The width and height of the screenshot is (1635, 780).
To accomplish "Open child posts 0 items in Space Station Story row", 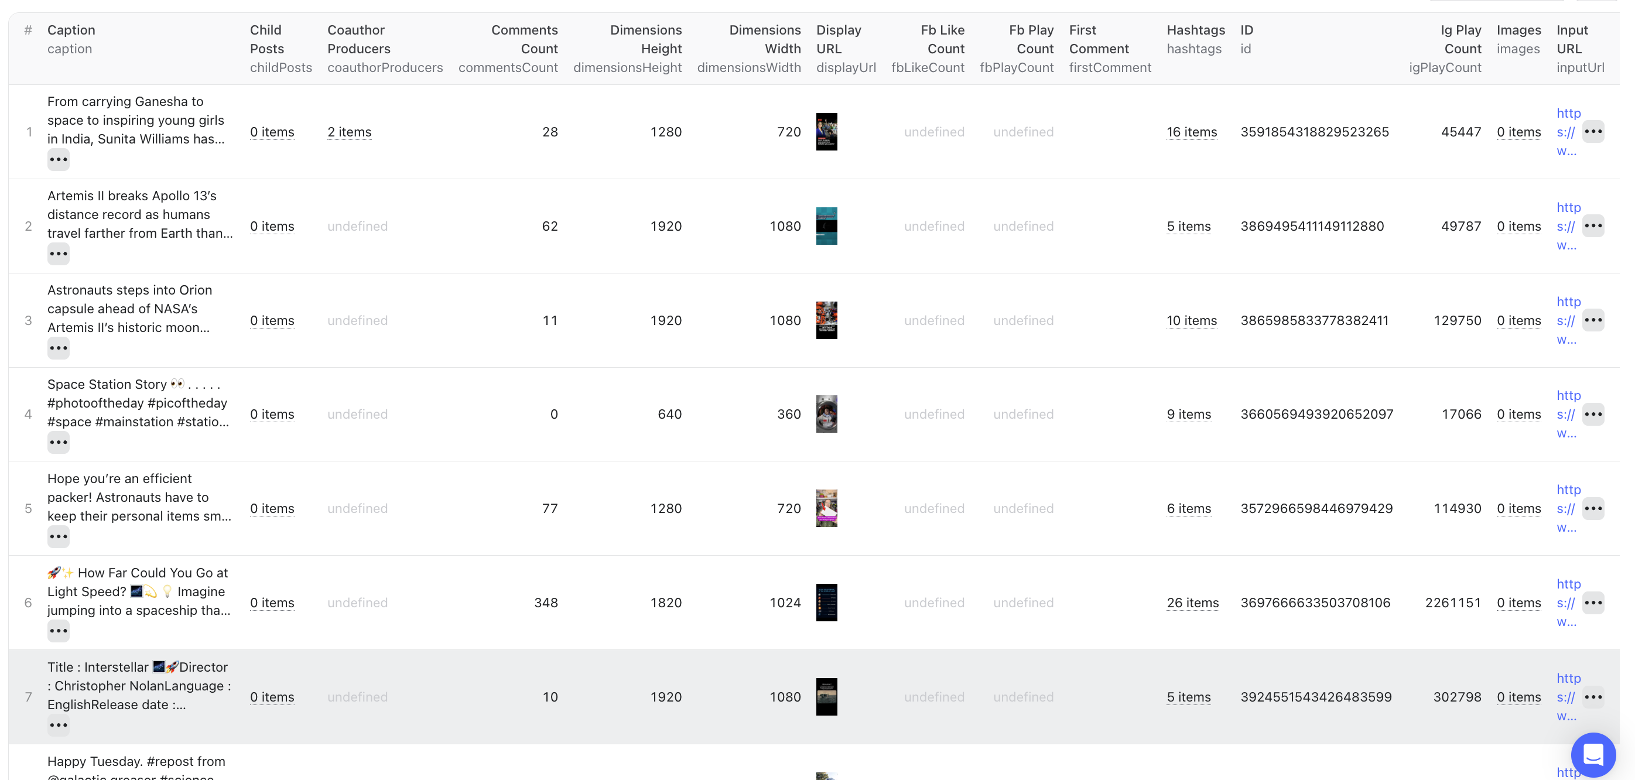I will click(272, 415).
